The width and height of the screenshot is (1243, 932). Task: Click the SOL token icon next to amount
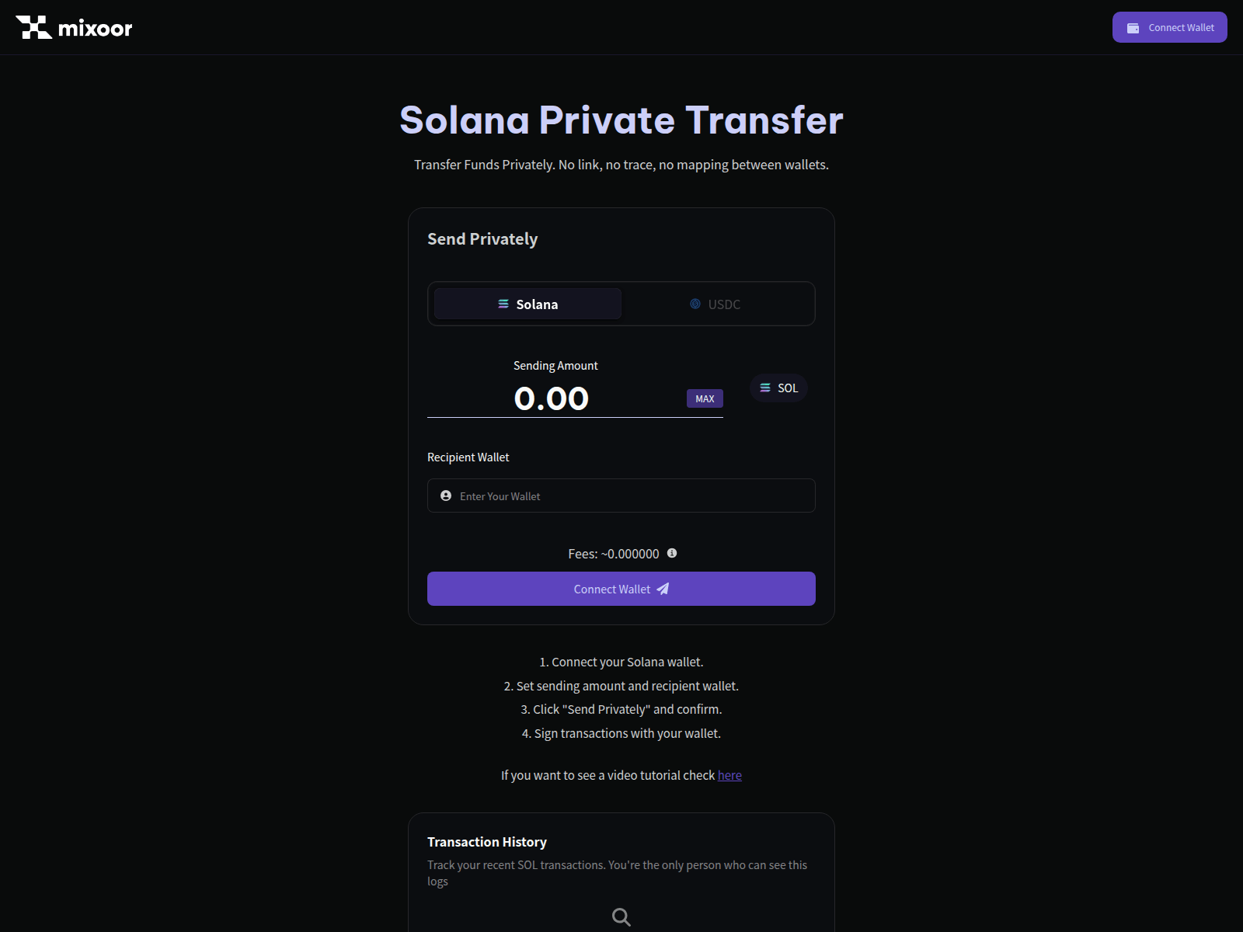(x=764, y=388)
